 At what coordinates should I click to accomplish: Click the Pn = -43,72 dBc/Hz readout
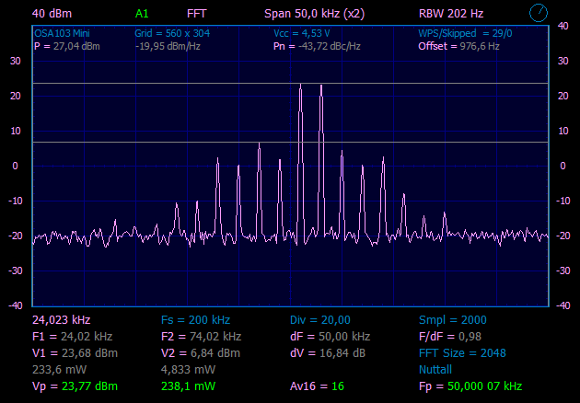(317, 46)
